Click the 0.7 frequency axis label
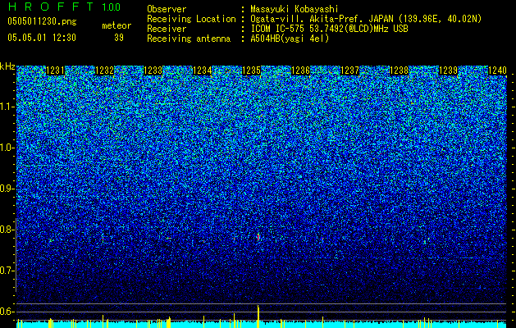Image resolution: width=516 pixels, height=328 pixels. [7, 271]
